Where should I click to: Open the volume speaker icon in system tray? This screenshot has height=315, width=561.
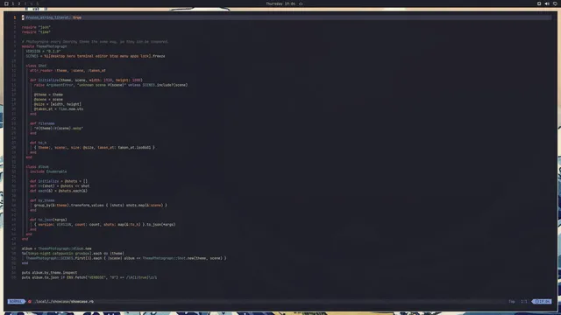[547, 3]
